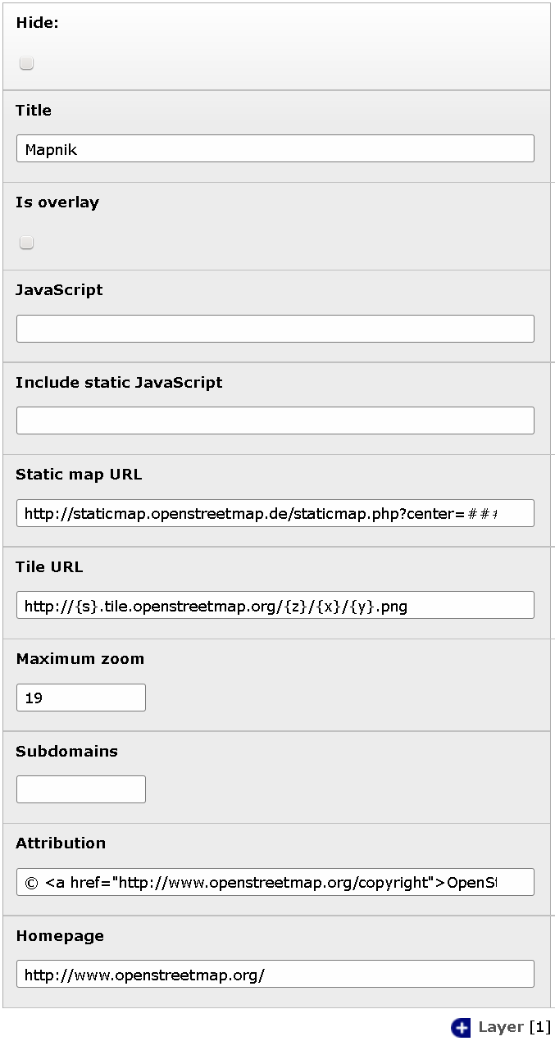Select the 'Include static JavaScript' text box
This screenshot has width=555, height=1041.
[x=275, y=420]
